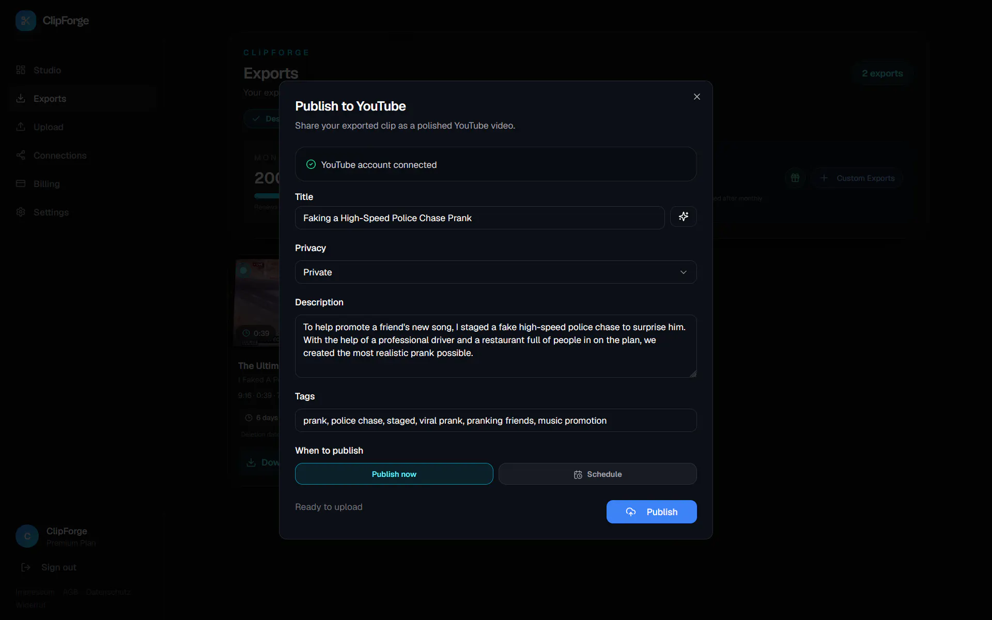Select the Schedule publishing option

pyautogui.click(x=597, y=474)
